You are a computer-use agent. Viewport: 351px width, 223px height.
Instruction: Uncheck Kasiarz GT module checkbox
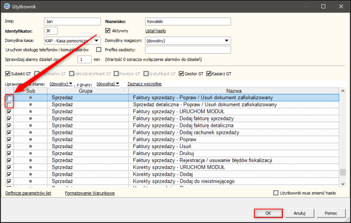click(209, 74)
